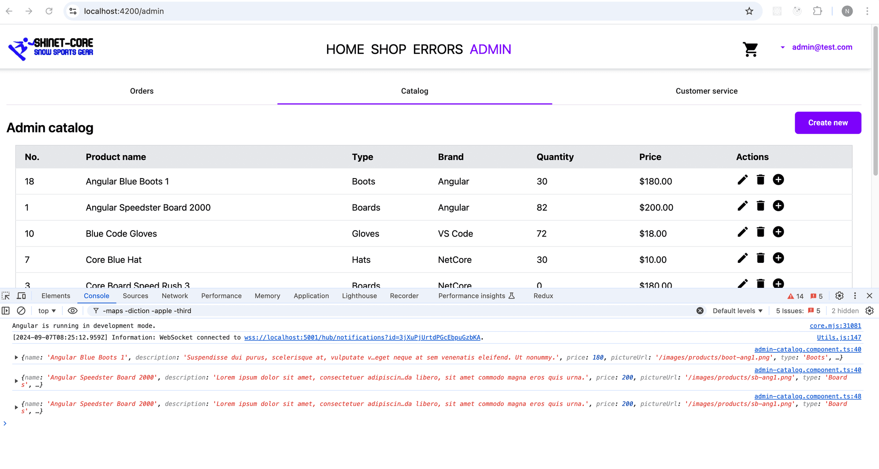Toggle the live expression eye icon
Viewport: 879px width, 469px height.
pyautogui.click(x=73, y=311)
